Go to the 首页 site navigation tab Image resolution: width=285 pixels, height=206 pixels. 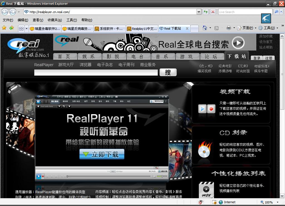(65, 56)
